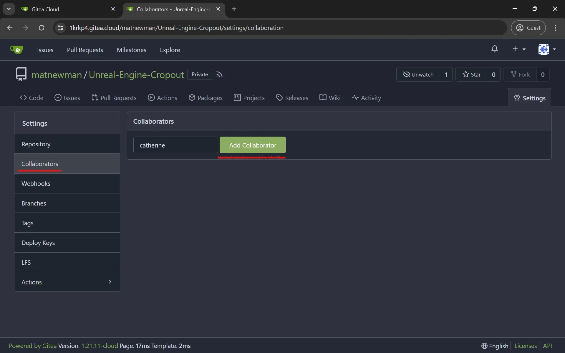
Task: Click the Gitea logo home icon
Action: (x=16, y=49)
